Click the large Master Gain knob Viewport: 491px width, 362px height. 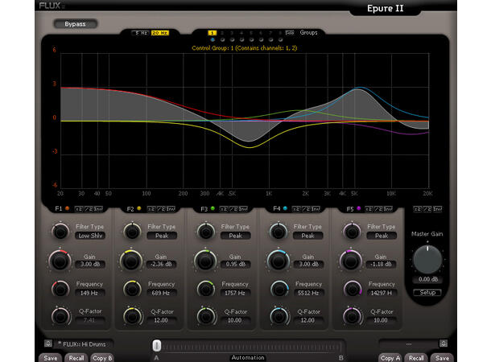[427, 260]
